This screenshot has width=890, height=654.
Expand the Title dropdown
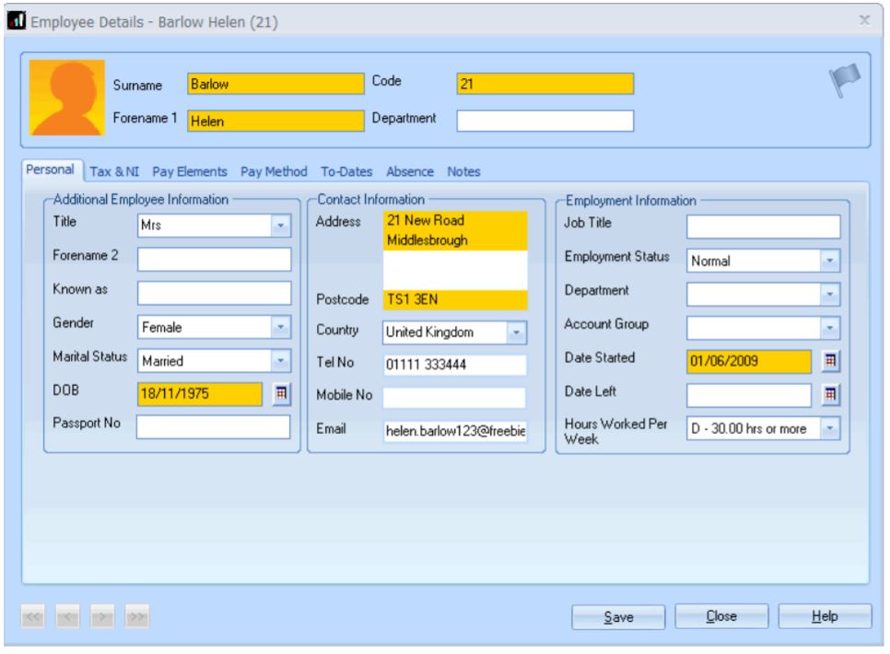pyautogui.click(x=280, y=226)
